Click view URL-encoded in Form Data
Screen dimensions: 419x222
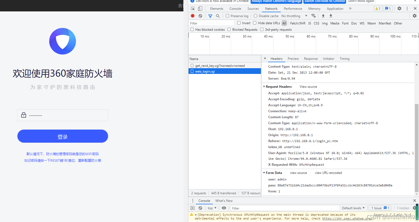click(x=328, y=173)
